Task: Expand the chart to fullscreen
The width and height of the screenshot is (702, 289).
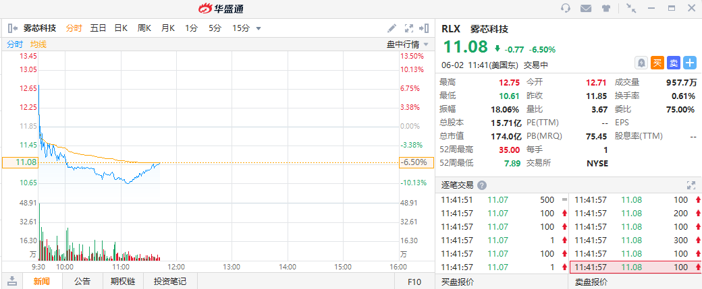Action: (x=408, y=28)
